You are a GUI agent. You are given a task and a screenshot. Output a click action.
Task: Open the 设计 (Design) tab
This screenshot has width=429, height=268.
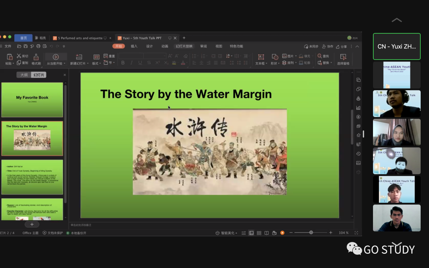point(149,46)
